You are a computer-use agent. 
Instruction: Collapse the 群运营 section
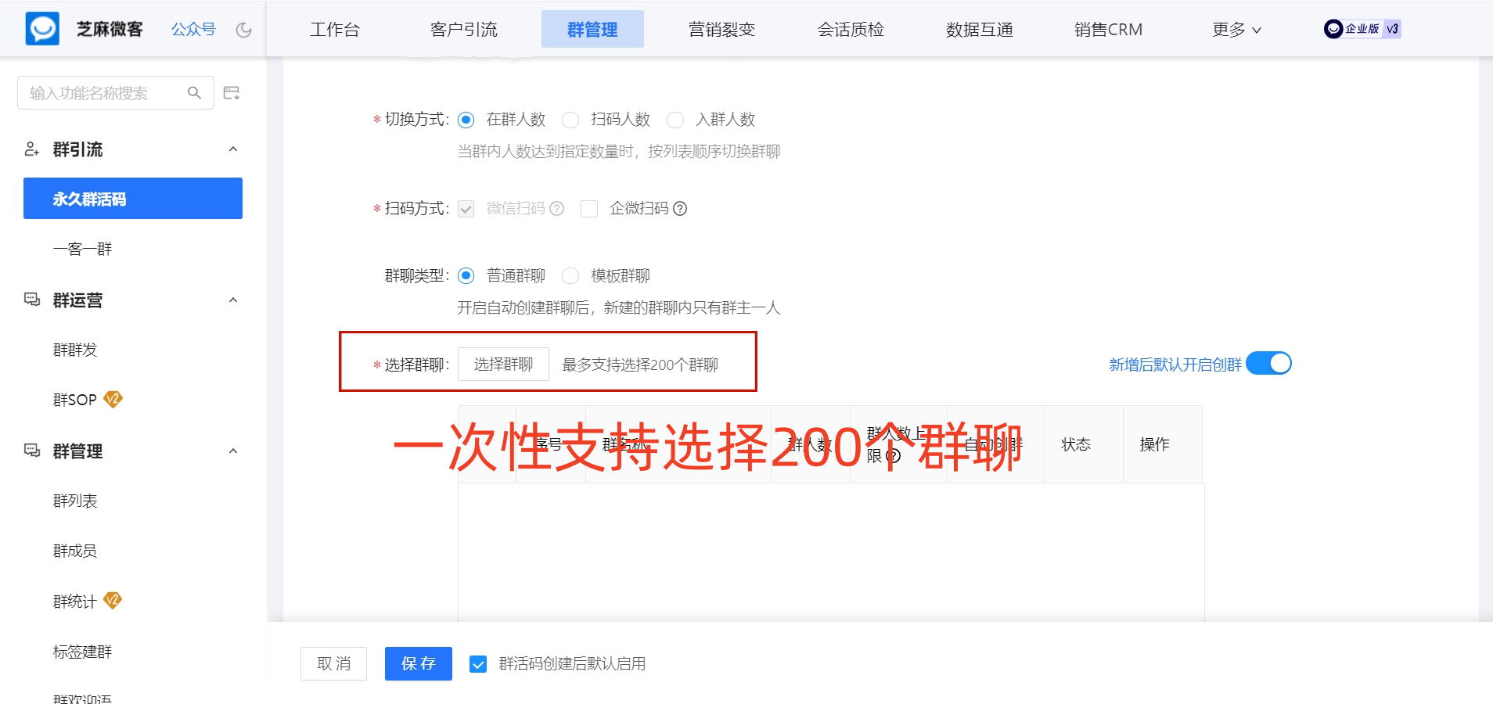(x=233, y=300)
